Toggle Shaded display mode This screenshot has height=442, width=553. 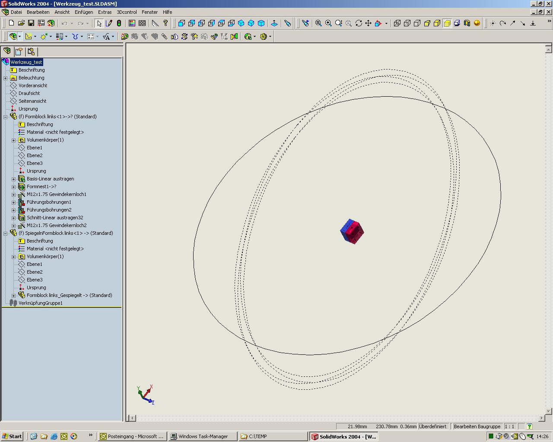447,23
